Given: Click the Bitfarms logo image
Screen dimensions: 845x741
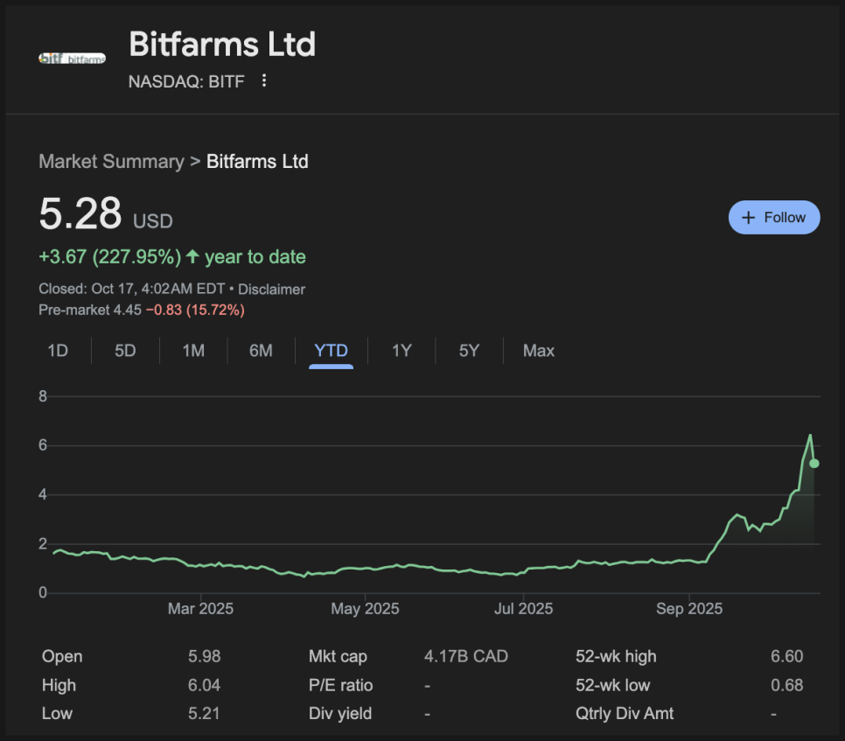Looking at the screenshot, I should (72, 58).
